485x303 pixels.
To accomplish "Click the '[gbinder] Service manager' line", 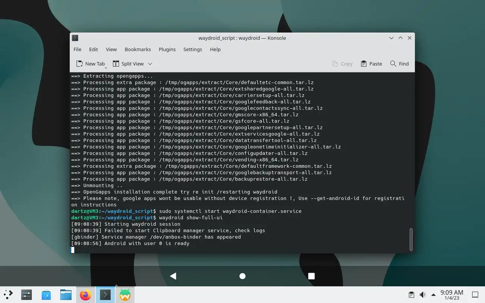I will click(156, 237).
